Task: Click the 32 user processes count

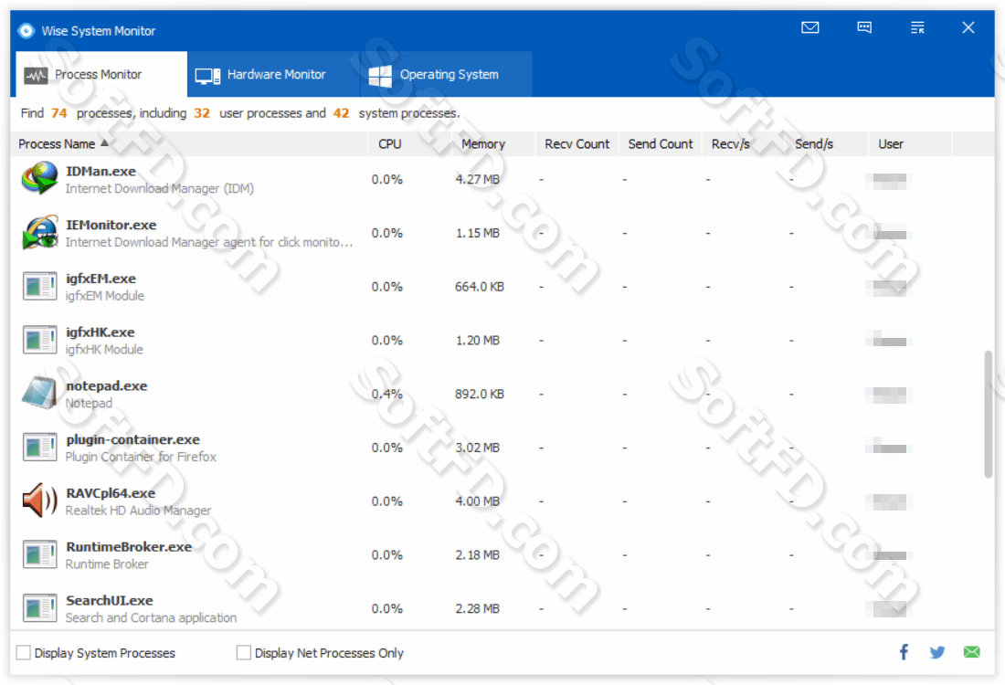Action: [202, 113]
